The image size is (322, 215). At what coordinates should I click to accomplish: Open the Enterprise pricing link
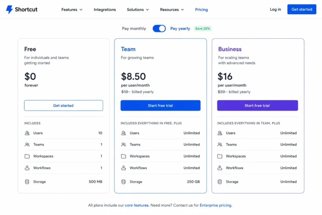tap(215, 205)
